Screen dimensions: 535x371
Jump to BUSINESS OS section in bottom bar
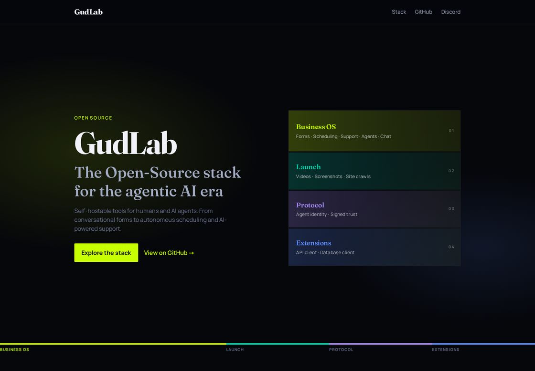point(15,350)
